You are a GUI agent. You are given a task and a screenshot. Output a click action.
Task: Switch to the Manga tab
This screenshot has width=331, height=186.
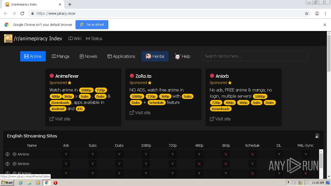click(x=61, y=56)
